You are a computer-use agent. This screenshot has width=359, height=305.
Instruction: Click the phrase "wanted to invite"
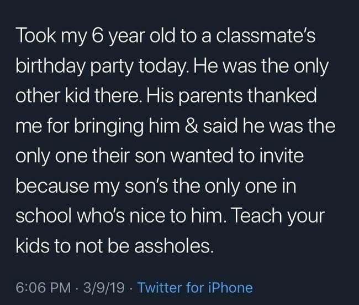(x=237, y=156)
